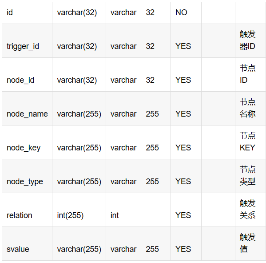Select the node_id field name cell
This screenshot has width=266, height=263.
(27, 75)
